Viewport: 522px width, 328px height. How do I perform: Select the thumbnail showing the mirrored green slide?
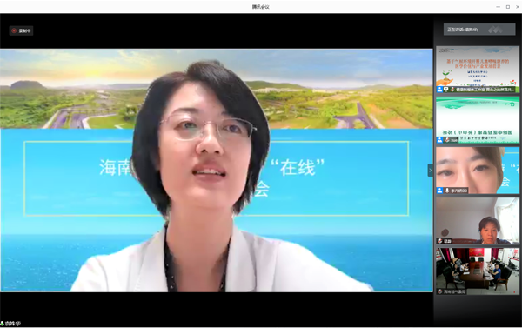tap(478, 120)
